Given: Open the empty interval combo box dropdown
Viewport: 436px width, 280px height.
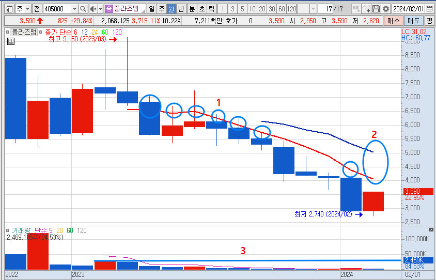Looking at the screenshot, I should pyautogui.click(x=313, y=9).
